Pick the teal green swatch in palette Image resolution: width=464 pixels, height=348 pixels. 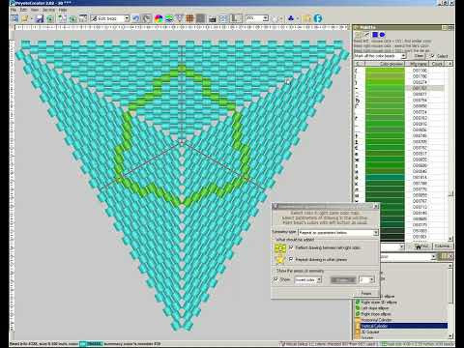coord(385,177)
